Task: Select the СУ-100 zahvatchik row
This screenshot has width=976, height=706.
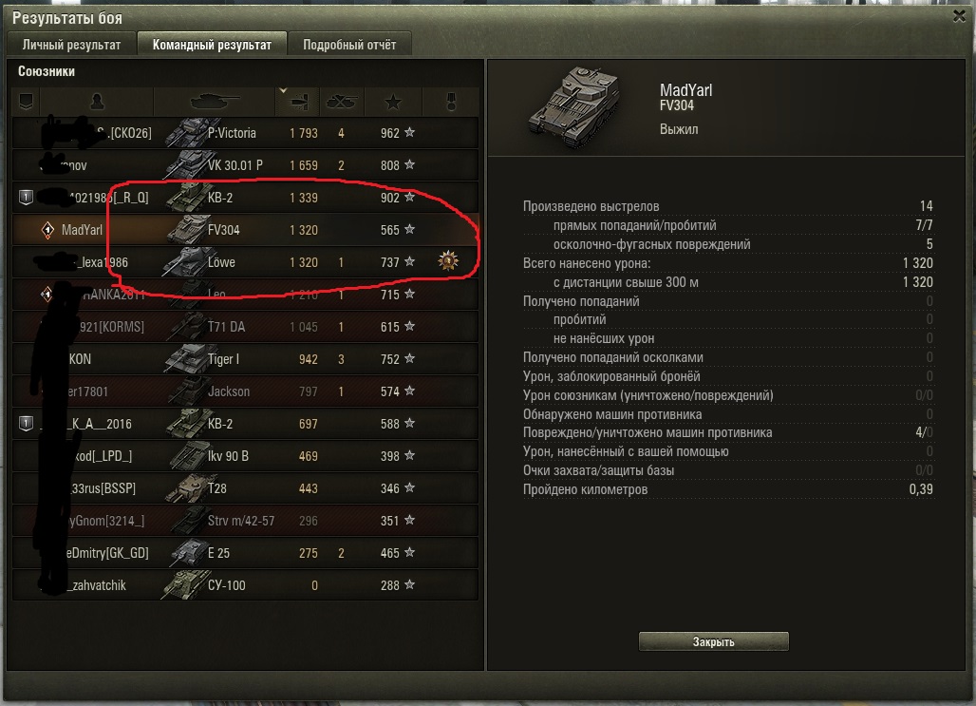Action: [x=246, y=585]
